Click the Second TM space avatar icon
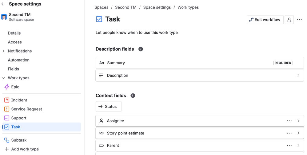Viewport: 307px width, 155px height. pos(4,17)
